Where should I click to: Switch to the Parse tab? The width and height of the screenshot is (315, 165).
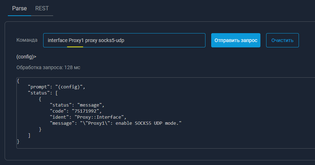(x=19, y=8)
